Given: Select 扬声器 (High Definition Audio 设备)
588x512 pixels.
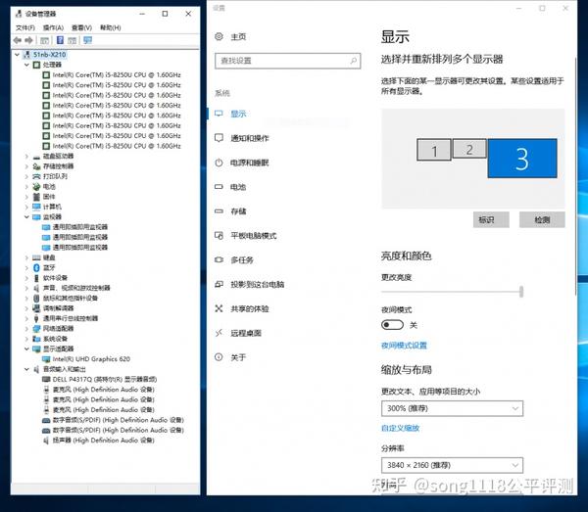Looking at the screenshot, I should (x=104, y=441).
